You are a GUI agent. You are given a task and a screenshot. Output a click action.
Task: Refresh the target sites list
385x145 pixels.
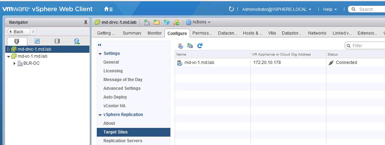click(200, 45)
